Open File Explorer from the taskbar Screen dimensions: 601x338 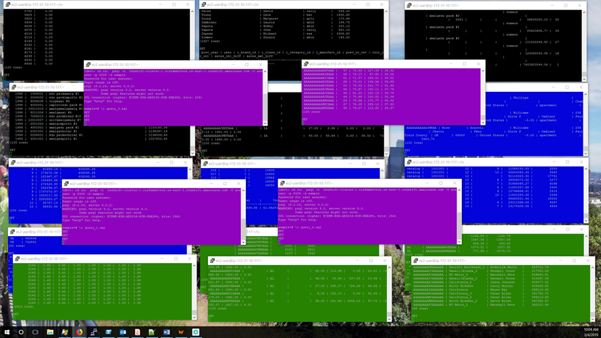pyautogui.click(x=51, y=332)
